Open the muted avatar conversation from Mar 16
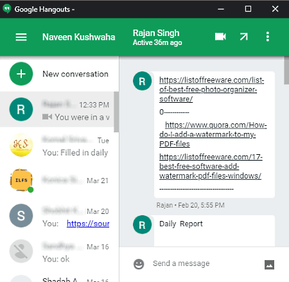The width and height of the screenshot is (289, 282). point(57,251)
